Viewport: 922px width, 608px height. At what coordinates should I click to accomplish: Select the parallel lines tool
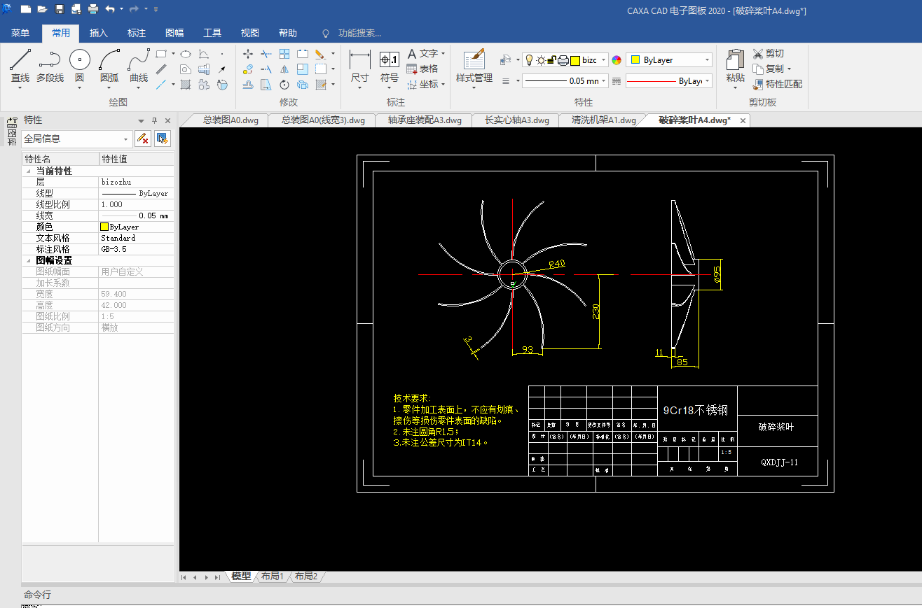(x=161, y=69)
